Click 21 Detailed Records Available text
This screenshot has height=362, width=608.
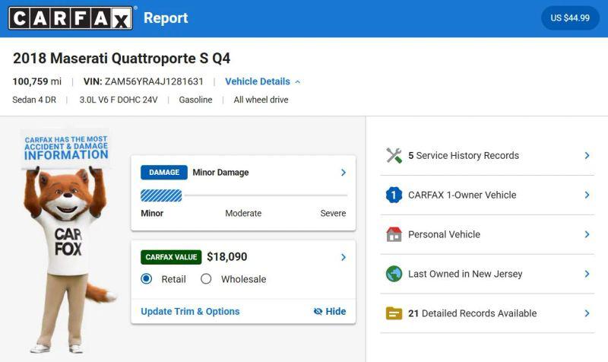pyautogui.click(x=472, y=313)
